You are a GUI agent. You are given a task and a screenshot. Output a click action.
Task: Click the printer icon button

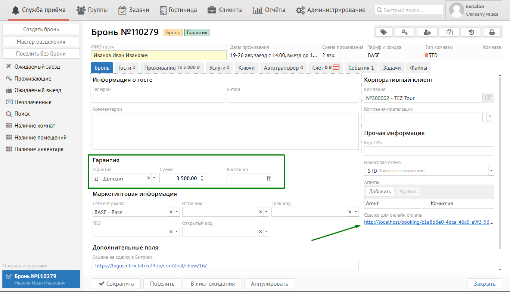pos(492,32)
